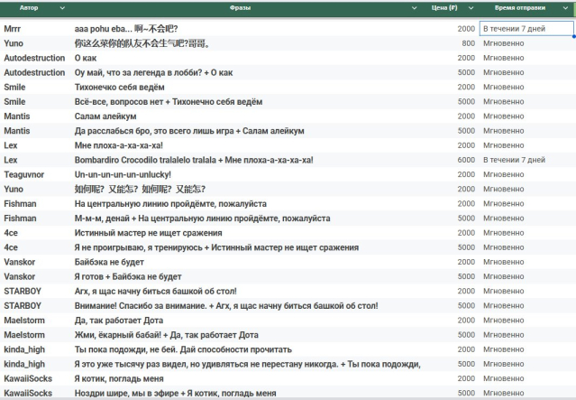Select phrase 'Тихонечко себя ведём' priced 2000
The height and width of the screenshot is (400, 576).
(119, 88)
